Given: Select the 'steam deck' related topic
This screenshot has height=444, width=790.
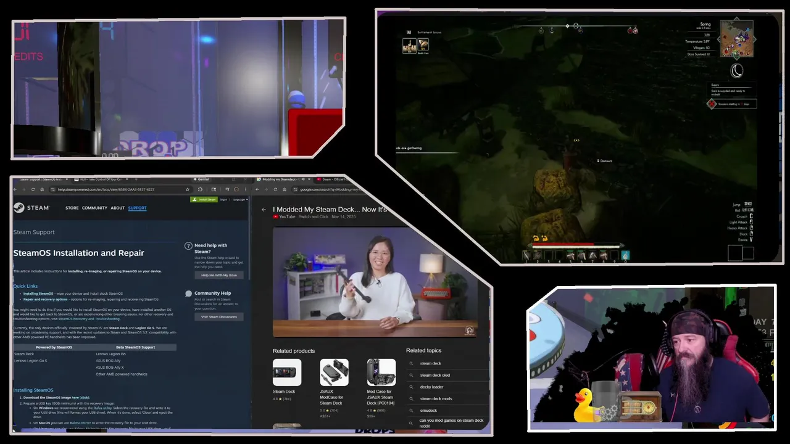Looking at the screenshot, I should (x=431, y=363).
